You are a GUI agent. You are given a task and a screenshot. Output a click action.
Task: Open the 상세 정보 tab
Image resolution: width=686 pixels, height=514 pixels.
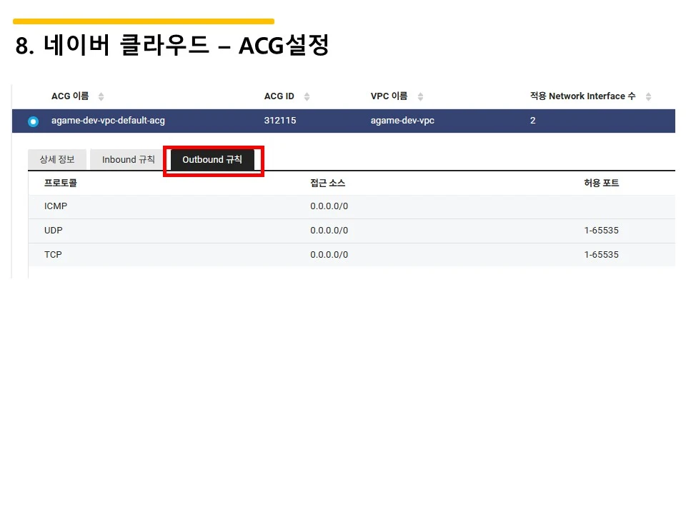(57, 159)
